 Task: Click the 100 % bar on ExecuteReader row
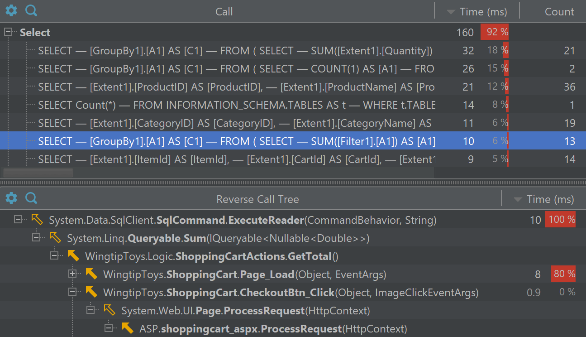560,220
